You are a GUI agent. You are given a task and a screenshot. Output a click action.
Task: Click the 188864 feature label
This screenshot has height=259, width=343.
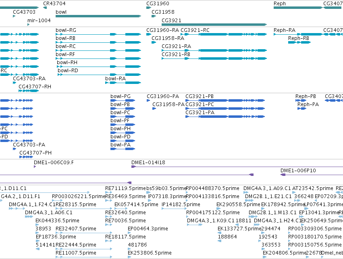coord(227,237)
